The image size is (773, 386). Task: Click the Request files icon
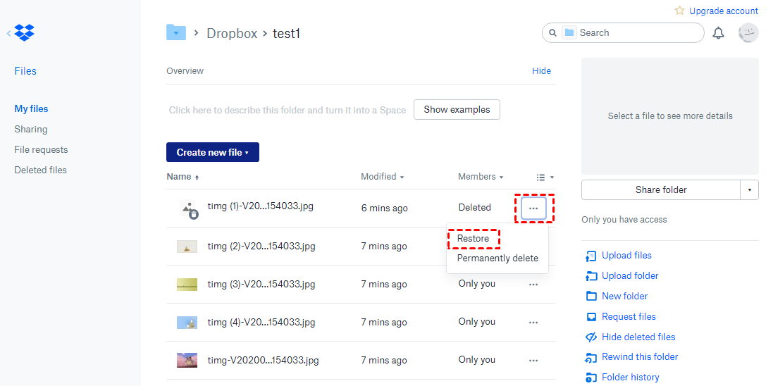pos(590,317)
